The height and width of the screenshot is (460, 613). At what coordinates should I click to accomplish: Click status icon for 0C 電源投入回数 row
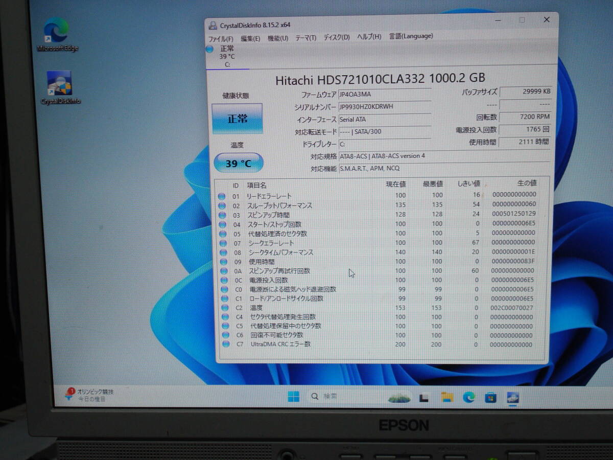pyautogui.click(x=224, y=280)
